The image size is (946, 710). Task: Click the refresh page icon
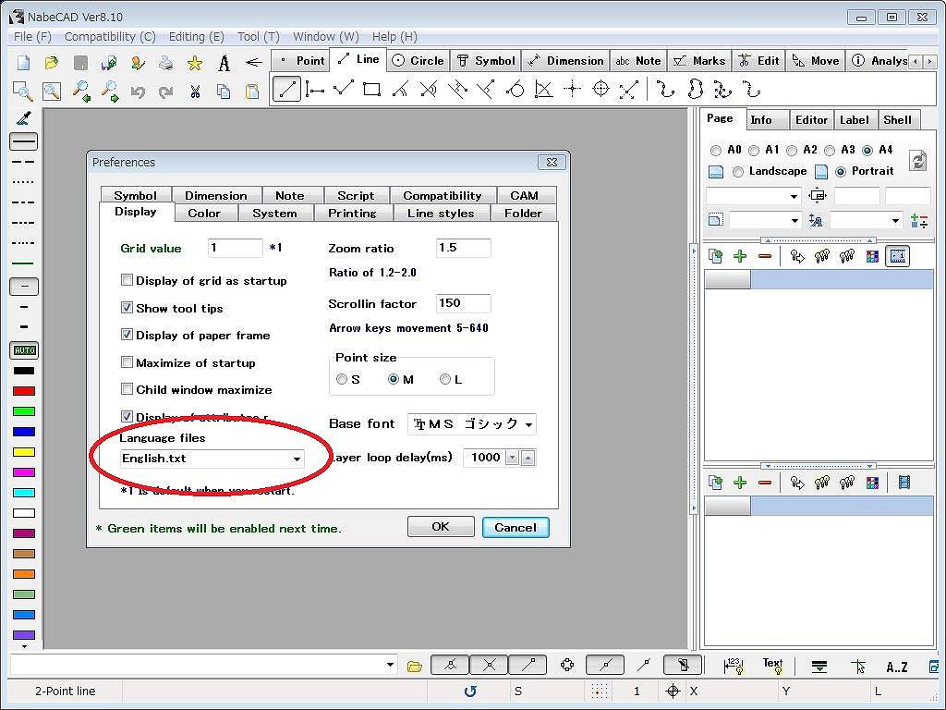click(x=917, y=161)
